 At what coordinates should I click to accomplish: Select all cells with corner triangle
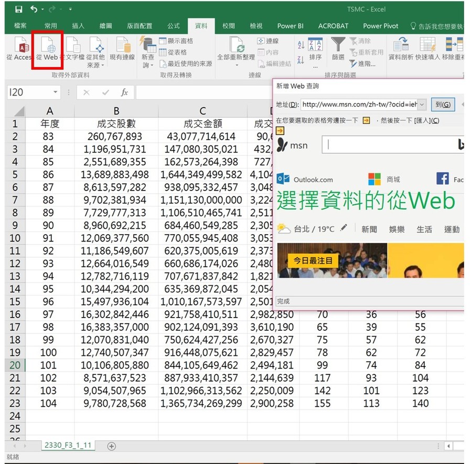19,111
